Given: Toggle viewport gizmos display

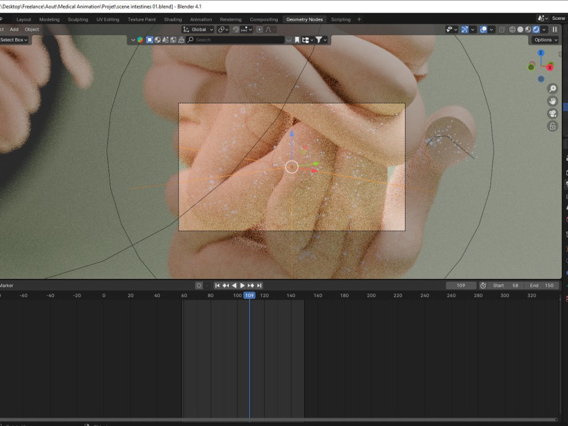Looking at the screenshot, I should click(465, 30).
